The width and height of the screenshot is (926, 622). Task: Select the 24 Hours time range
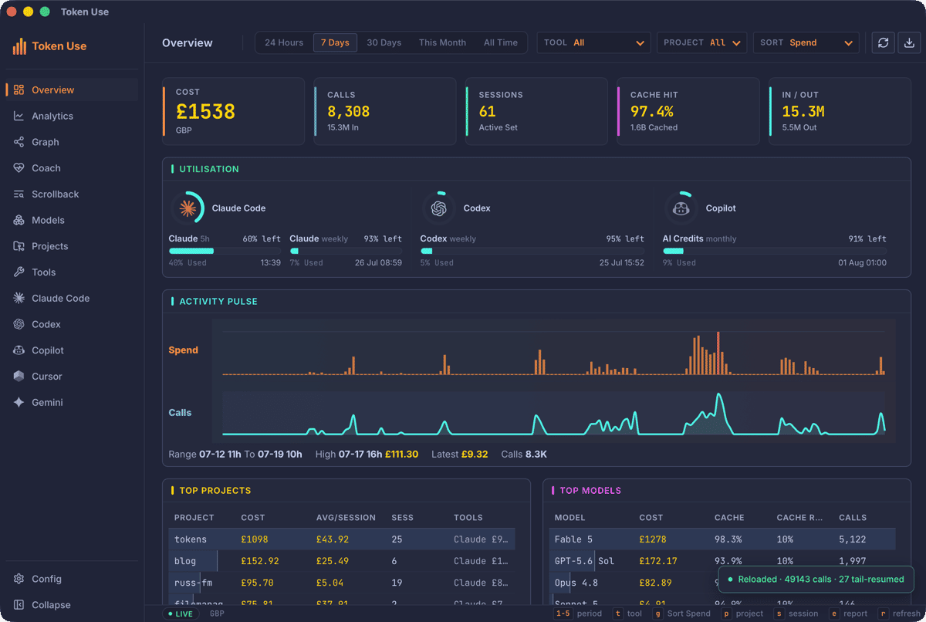(x=284, y=42)
